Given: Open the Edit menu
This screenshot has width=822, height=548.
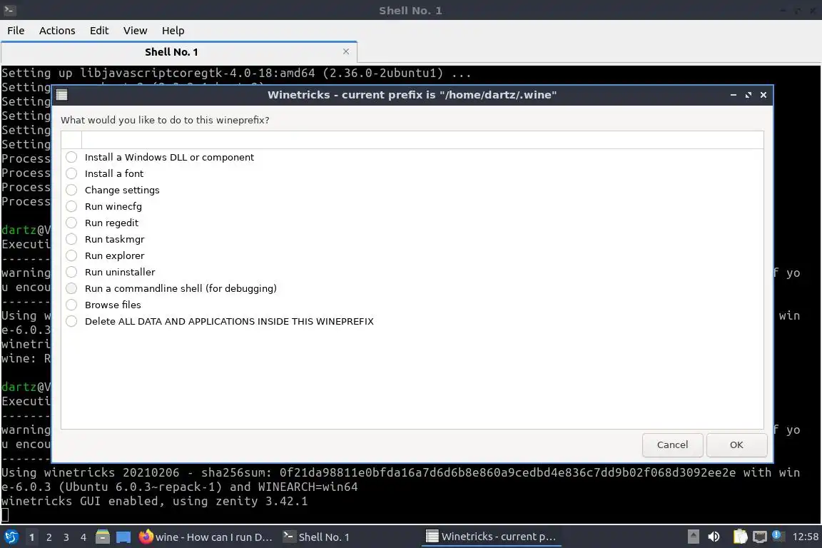Looking at the screenshot, I should [x=99, y=31].
